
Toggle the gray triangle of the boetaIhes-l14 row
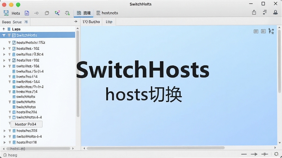pos(10,77)
